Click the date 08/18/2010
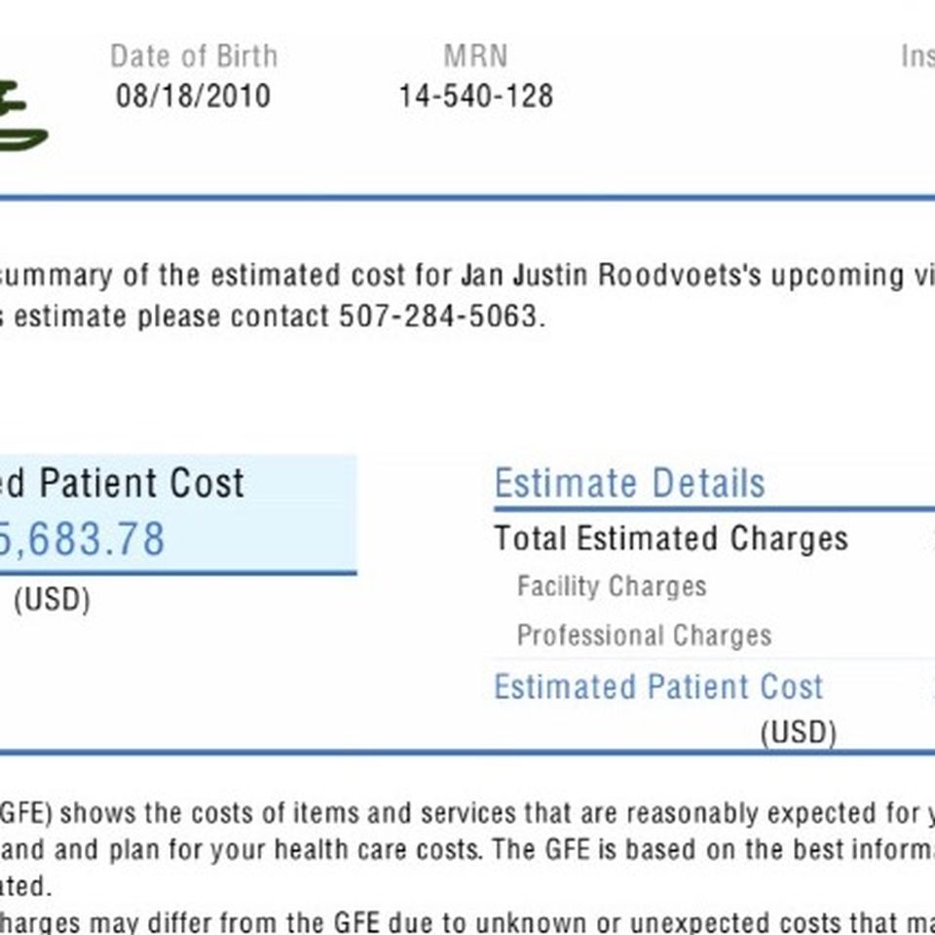The width and height of the screenshot is (935, 935). coord(193,96)
